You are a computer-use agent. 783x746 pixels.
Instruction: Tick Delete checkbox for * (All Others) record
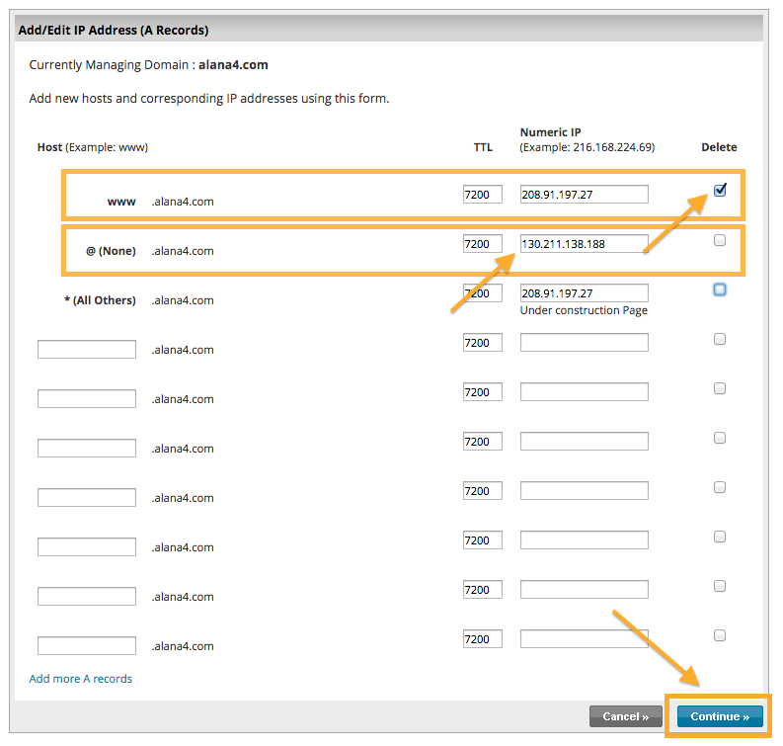720,290
